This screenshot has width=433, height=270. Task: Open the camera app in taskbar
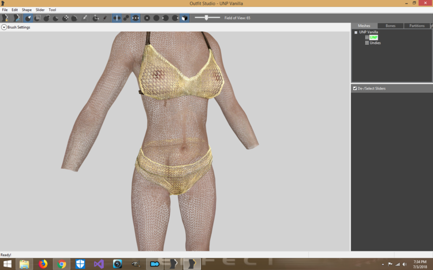[x=117, y=264]
